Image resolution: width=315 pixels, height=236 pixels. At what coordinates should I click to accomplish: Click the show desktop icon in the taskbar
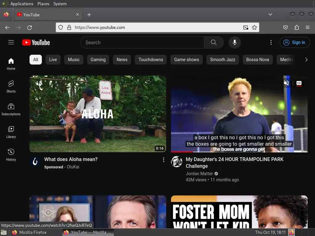point(4,232)
